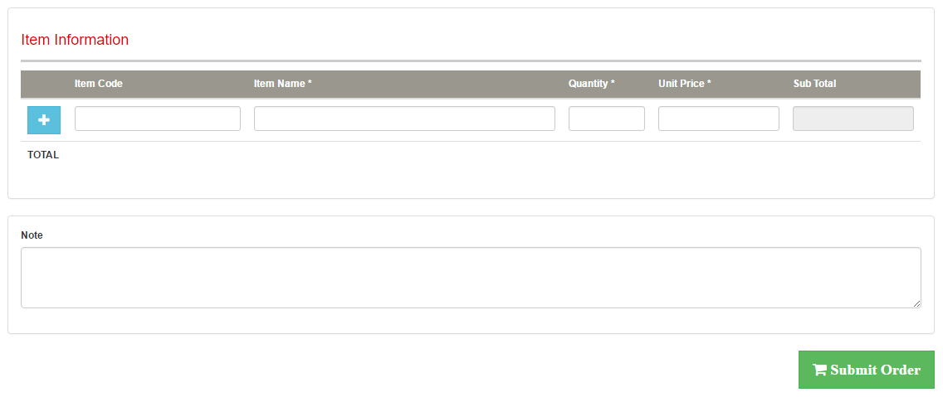This screenshot has height=397, width=943.
Task: Click the greyed-out Sub Total field
Action: [853, 119]
